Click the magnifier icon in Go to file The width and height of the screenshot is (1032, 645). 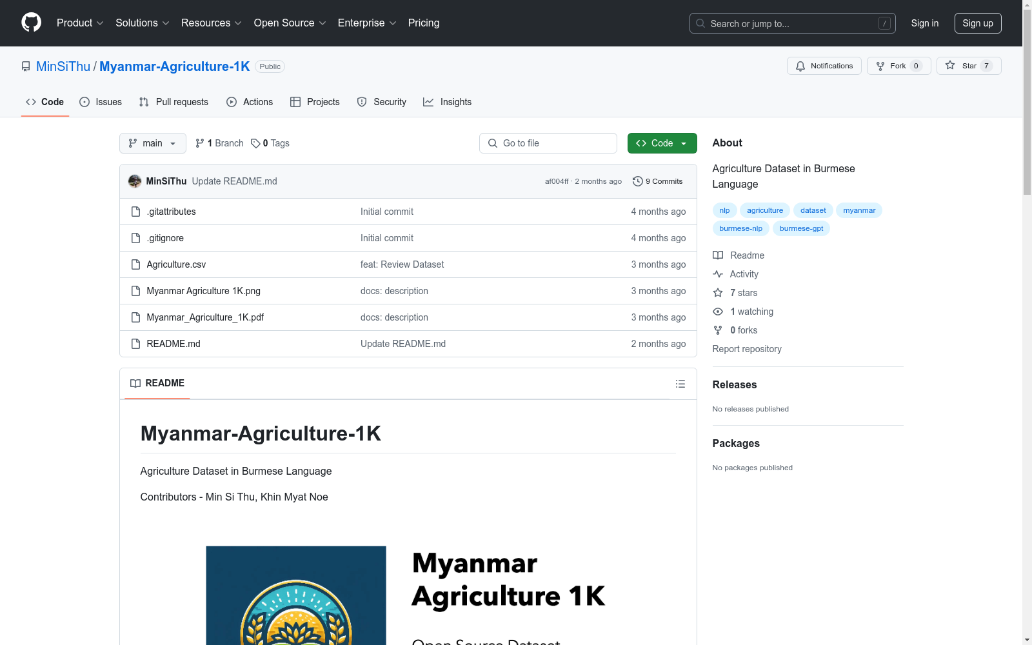pyautogui.click(x=493, y=143)
